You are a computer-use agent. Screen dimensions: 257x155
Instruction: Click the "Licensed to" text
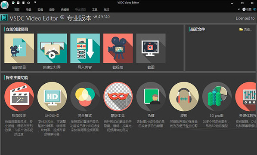245,18
